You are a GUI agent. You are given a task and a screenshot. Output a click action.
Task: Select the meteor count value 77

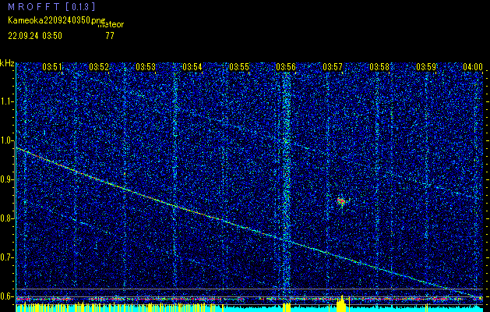point(110,36)
